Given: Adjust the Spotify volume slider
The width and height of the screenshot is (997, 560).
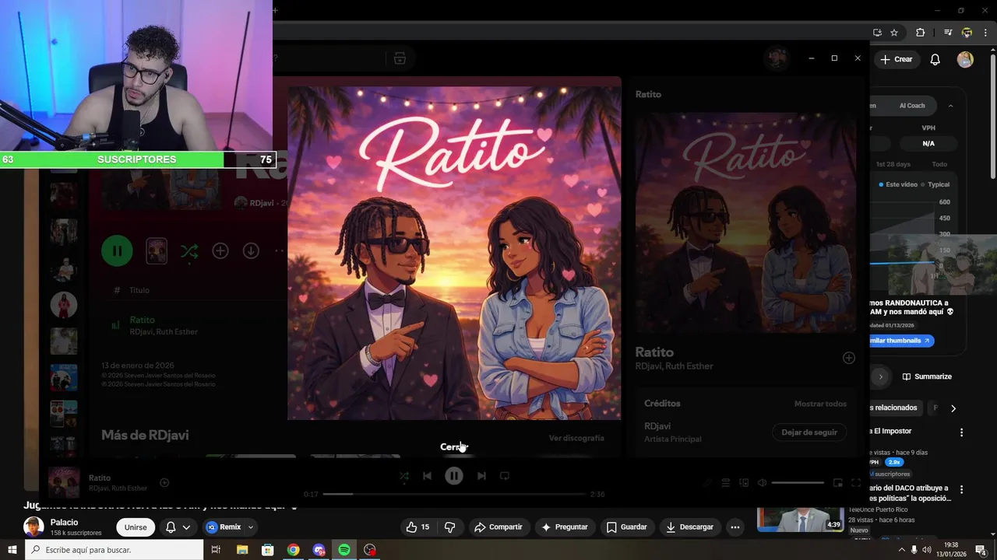Looking at the screenshot, I should 798,483.
